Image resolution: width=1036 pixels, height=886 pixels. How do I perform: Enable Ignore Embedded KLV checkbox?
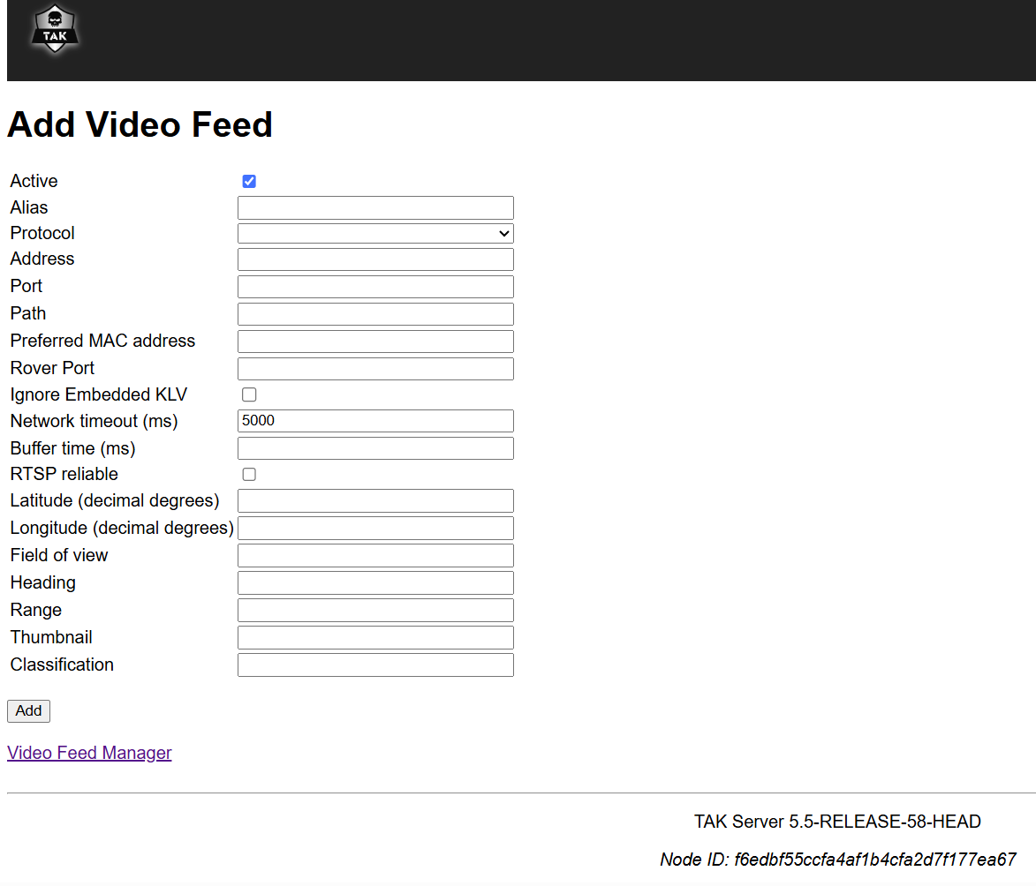pyautogui.click(x=249, y=394)
